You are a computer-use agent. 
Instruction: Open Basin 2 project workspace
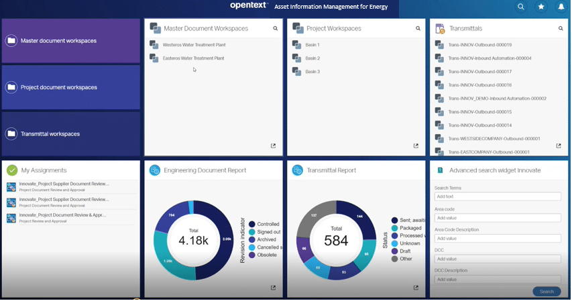pyautogui.click(x=312, y=58)
